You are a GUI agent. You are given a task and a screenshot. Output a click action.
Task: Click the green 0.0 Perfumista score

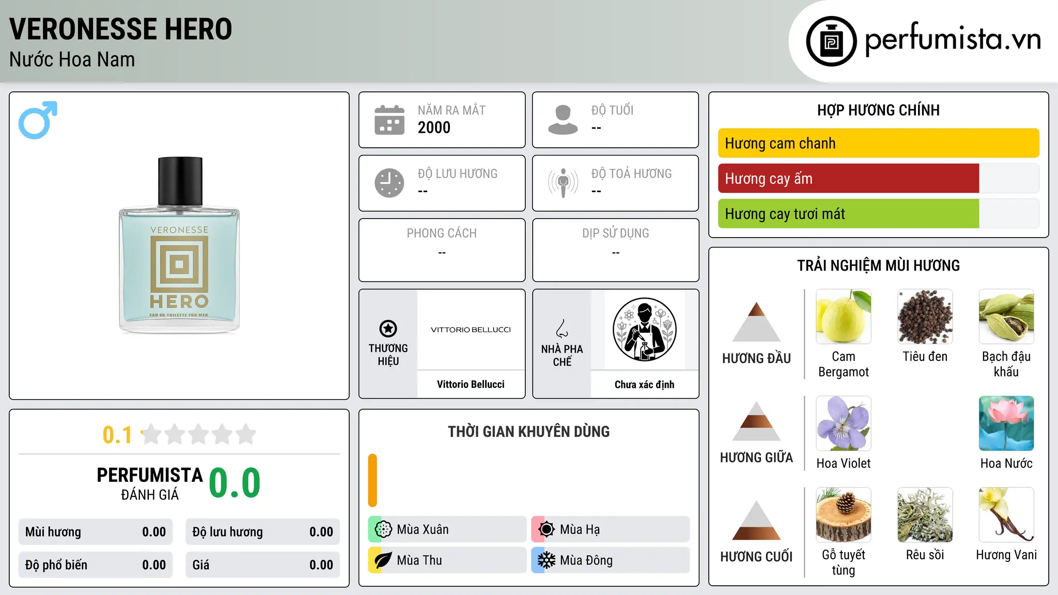[x=235, y=483]
